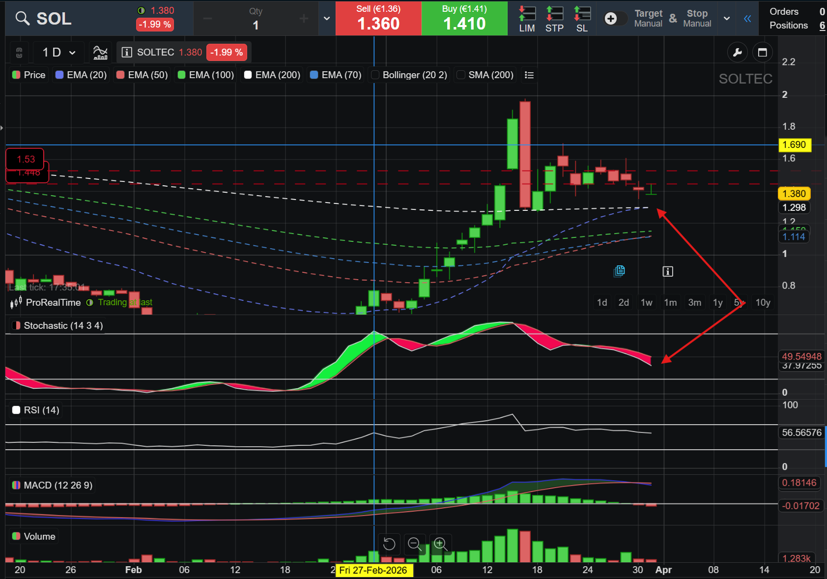
Task: Decrease quantity with the minus button
Action: 207,19
